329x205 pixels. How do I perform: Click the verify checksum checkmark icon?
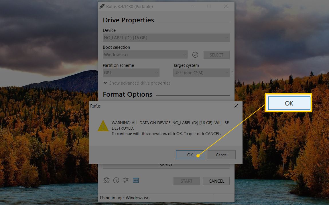(195, 55)
